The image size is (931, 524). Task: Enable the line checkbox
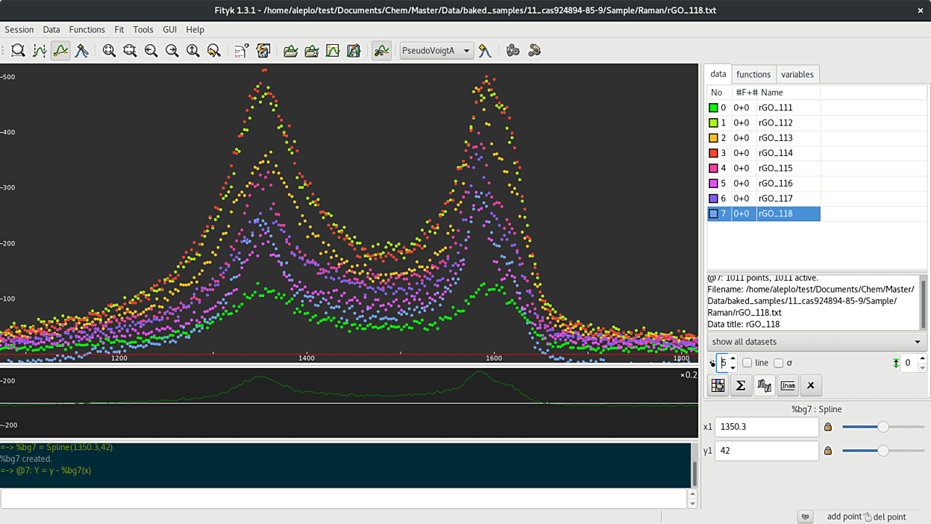(x=747, y=363)
